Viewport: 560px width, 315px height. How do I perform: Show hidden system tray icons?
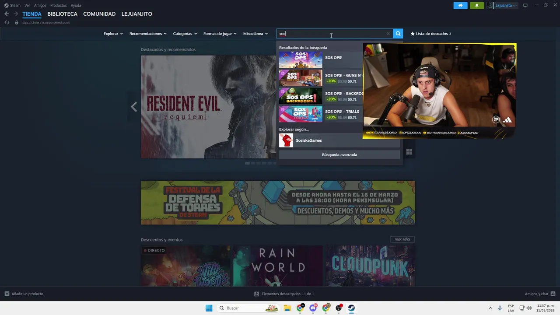point(490,308)
